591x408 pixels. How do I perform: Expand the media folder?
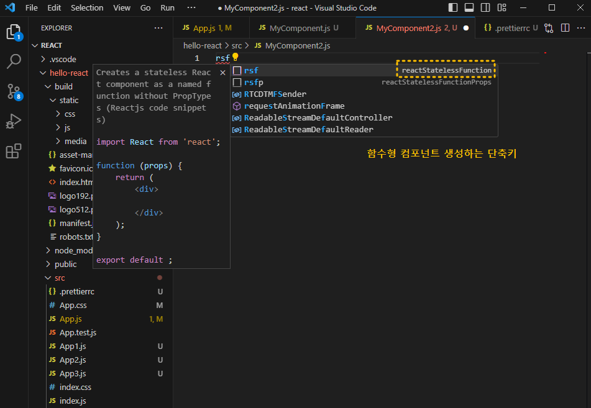pos(62,141)
